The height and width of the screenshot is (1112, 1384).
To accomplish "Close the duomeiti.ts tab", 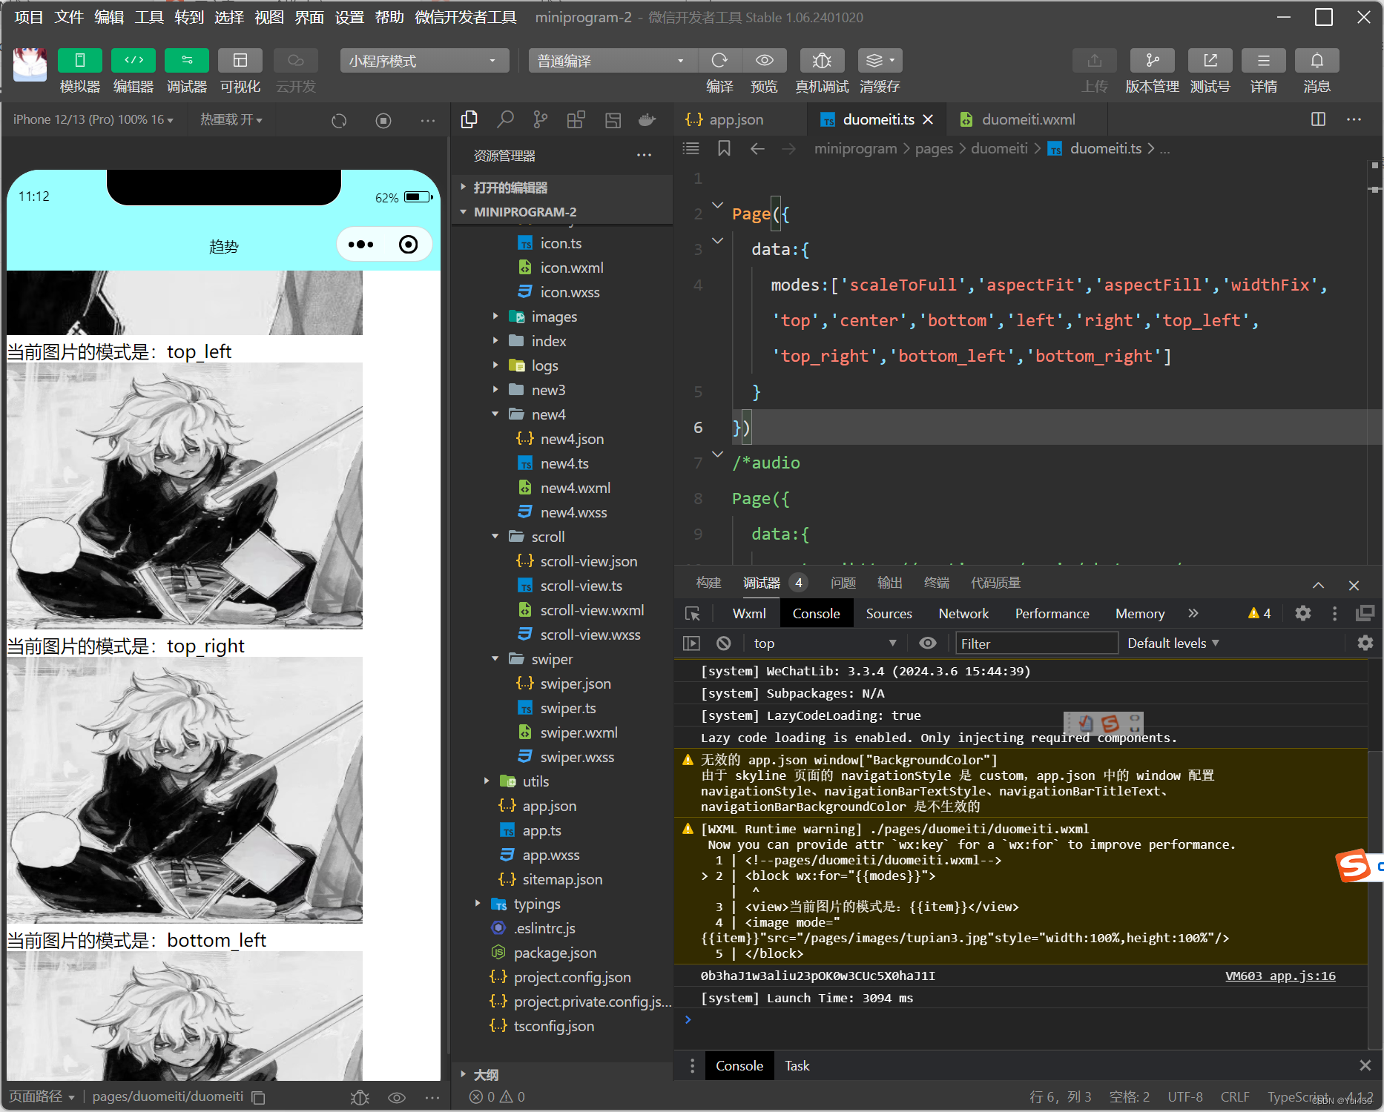I will click(x=928, y=119).
